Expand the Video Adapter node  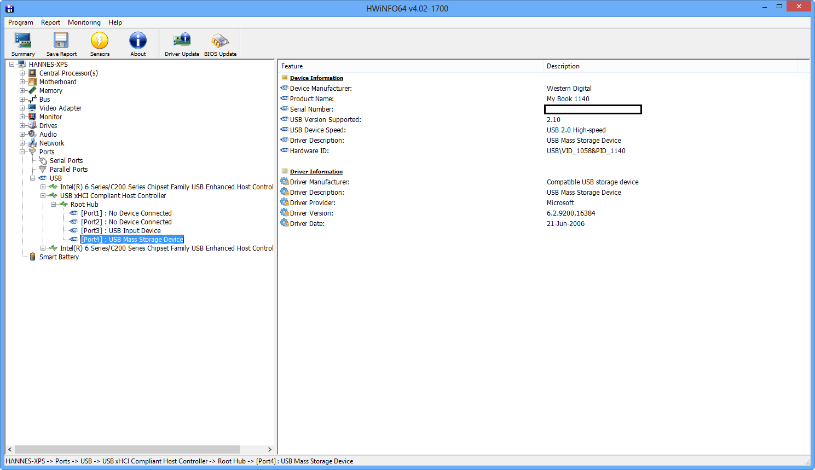[22, 108]
